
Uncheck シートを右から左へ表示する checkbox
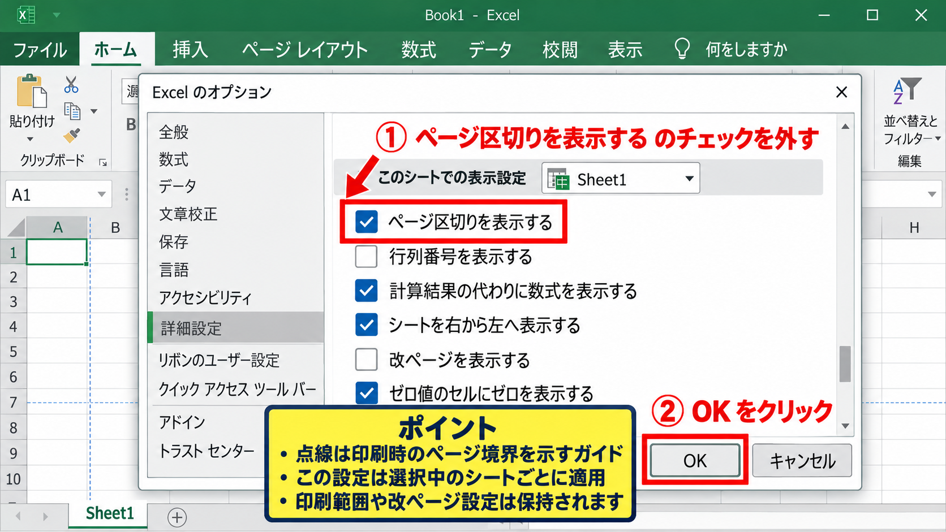coord(366,325)
